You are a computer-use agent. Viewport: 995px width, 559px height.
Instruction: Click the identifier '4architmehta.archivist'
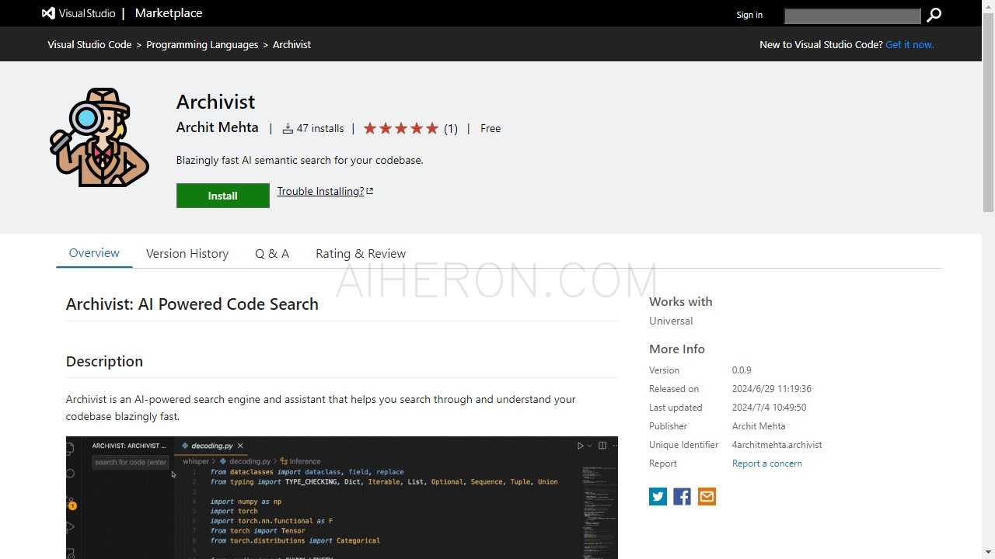[x=777, y=445]
